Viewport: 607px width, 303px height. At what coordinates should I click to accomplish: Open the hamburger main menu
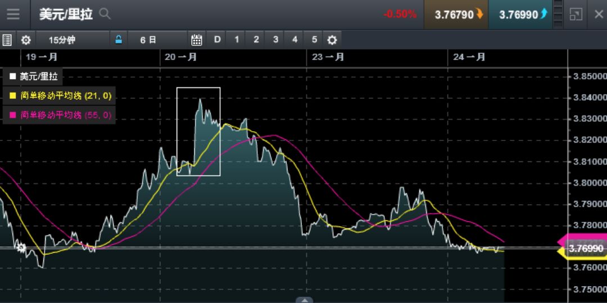(x=13, y=15)
